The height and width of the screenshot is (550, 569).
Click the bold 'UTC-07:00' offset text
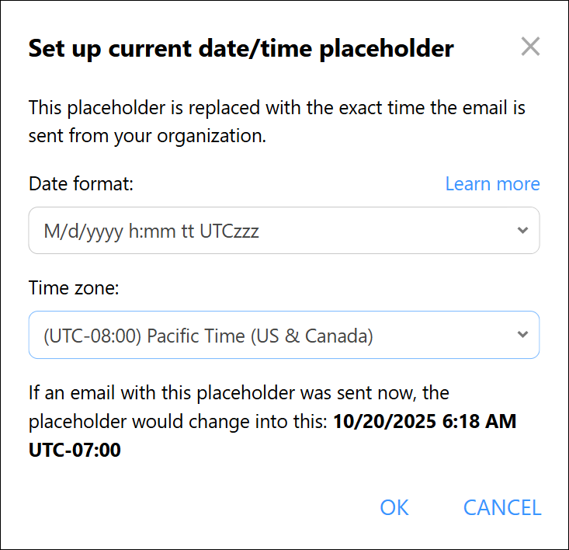click(75, 450)
